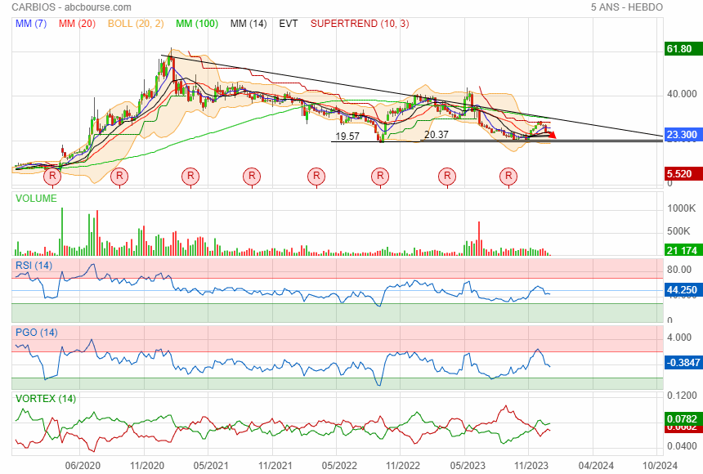Click the green 61.80 high price tag
Viewport: 703px width, 474px height.
(x=683, y=48)
